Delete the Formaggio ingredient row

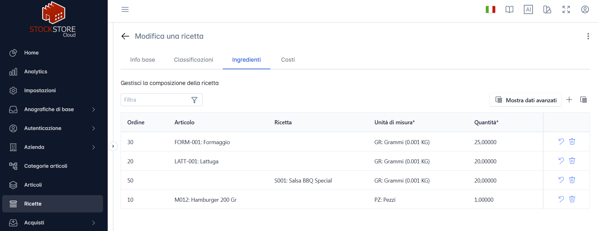tap(572, 142)
